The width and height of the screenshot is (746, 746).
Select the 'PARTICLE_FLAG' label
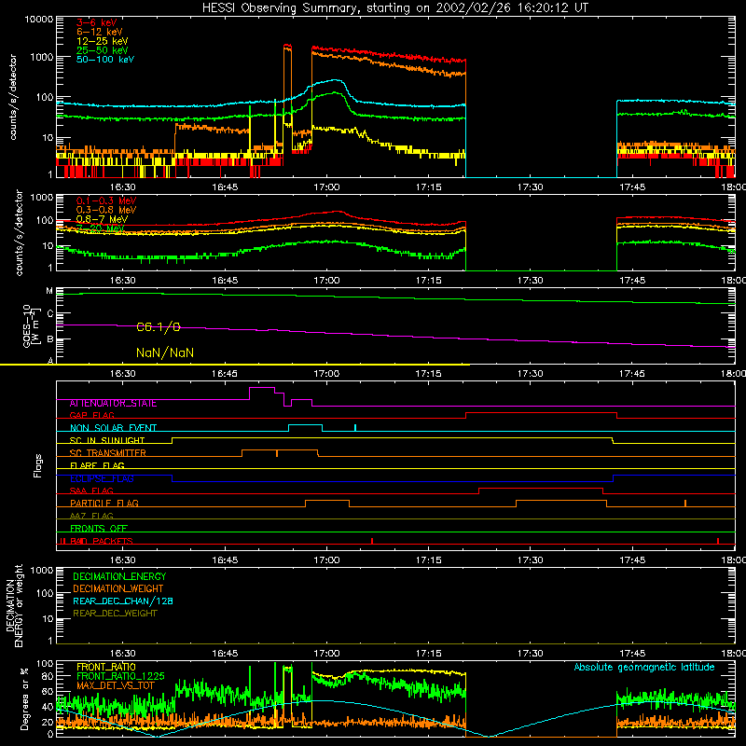point(104,504)
